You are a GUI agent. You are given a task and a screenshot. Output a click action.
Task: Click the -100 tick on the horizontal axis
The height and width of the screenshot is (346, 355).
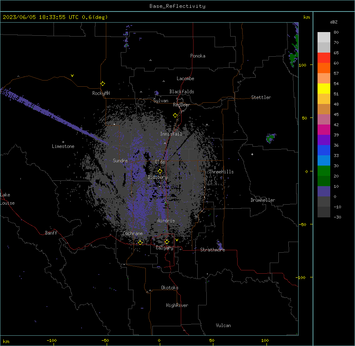(51, 340)
